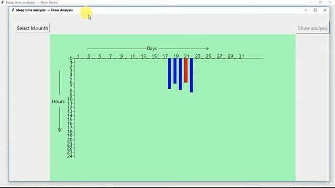Click the Main Menu window title bar text
The width and height of the screenshot is (335, 188).
pyautogui.click(x=31, y=3)
